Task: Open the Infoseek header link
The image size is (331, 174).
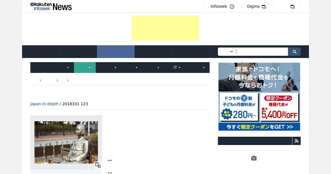Action: [219, 6]
